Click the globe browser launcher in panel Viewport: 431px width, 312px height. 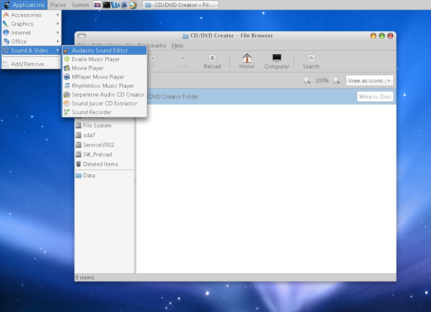133,5
